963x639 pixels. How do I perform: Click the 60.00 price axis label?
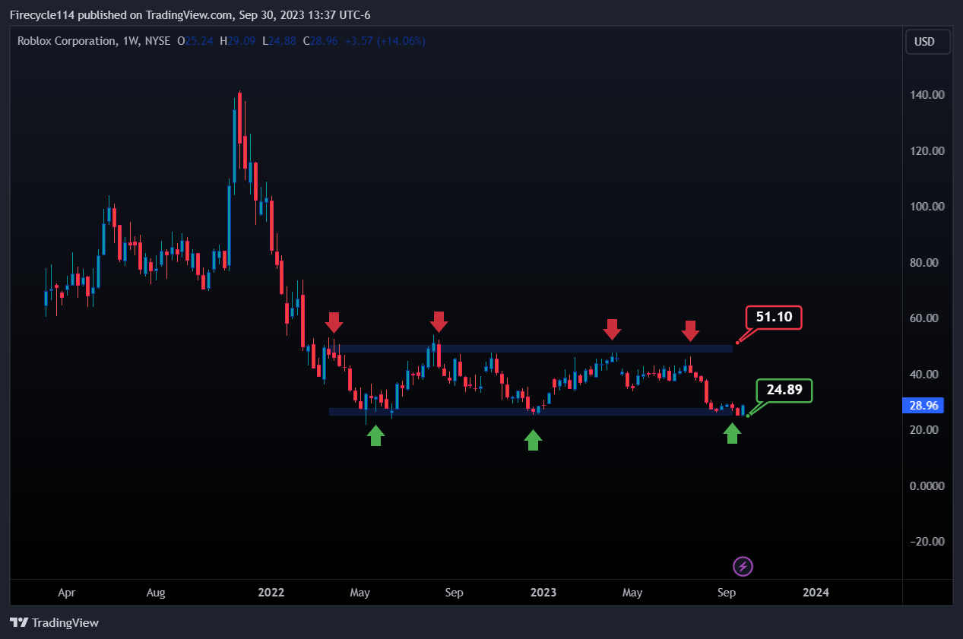pos(925,318)
